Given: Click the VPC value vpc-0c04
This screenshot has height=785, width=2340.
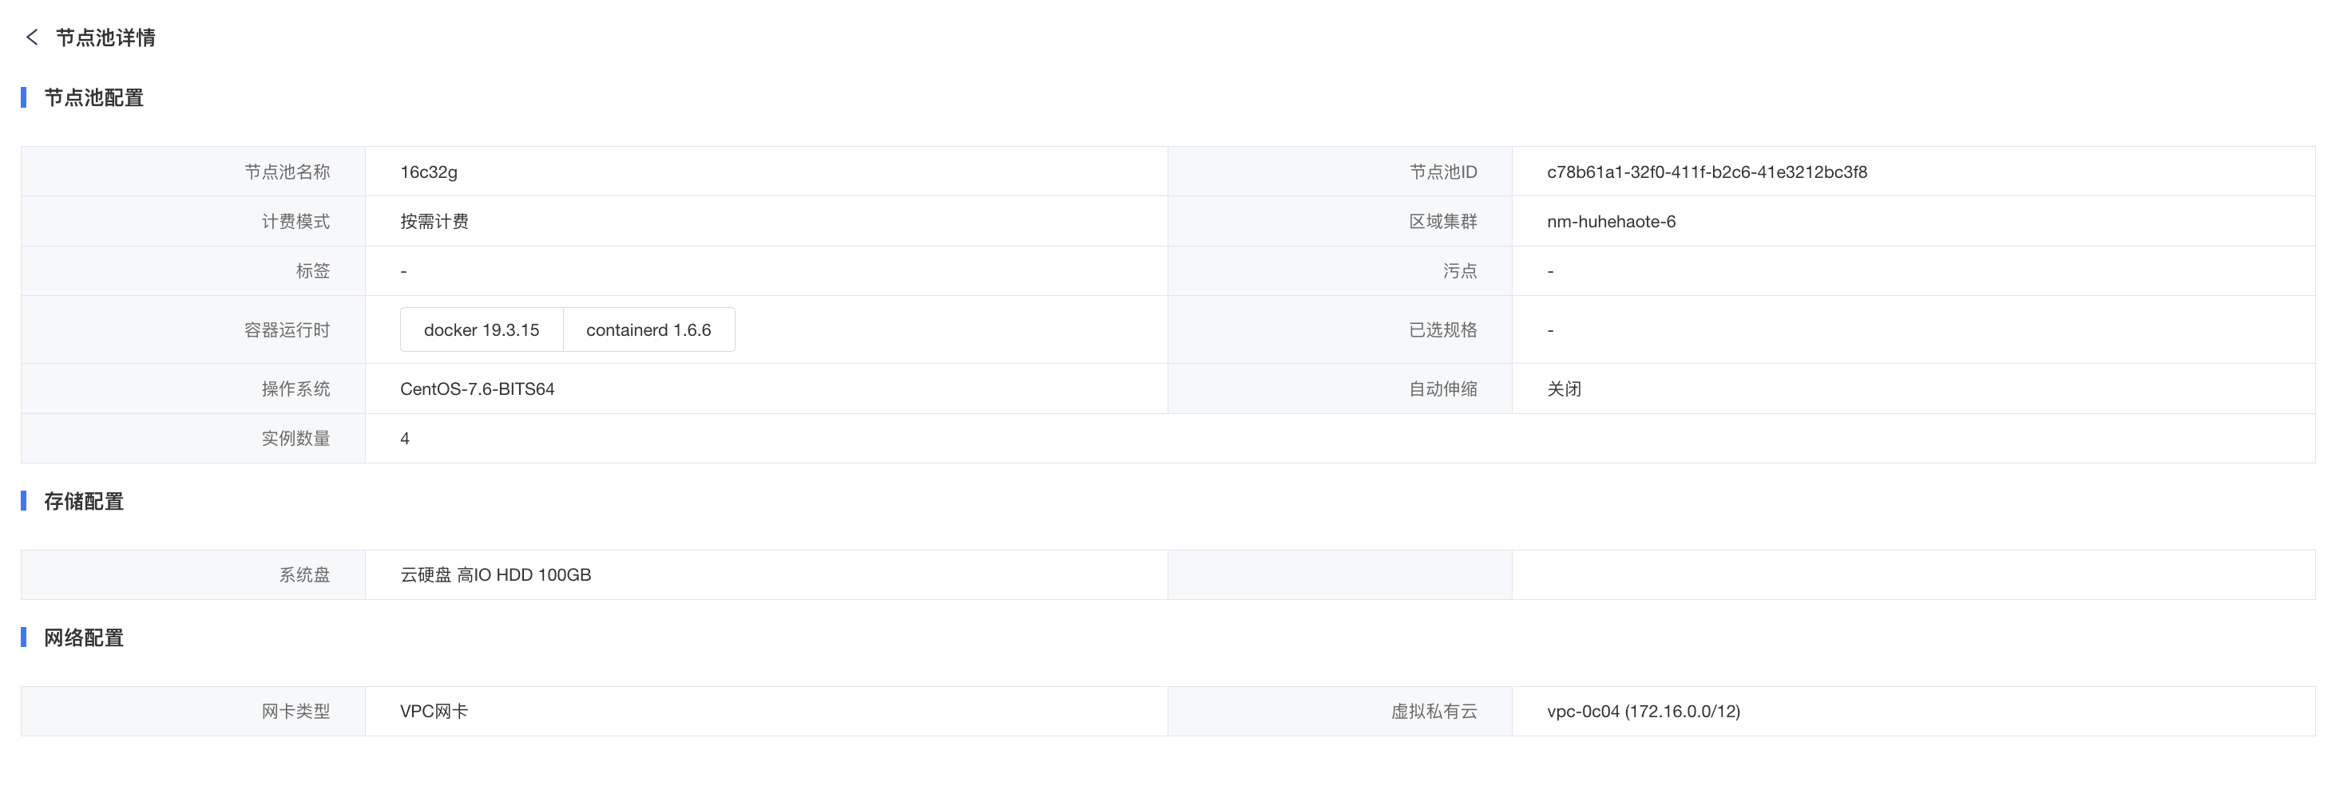Looking at the screenshot, I should (1644, 712).
